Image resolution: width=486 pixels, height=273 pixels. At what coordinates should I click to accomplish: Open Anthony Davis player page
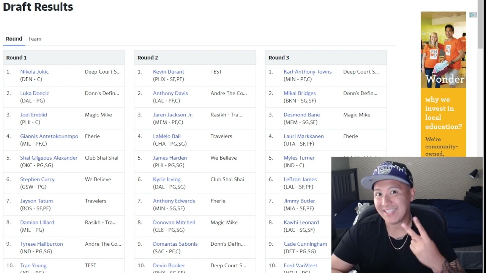170,93
